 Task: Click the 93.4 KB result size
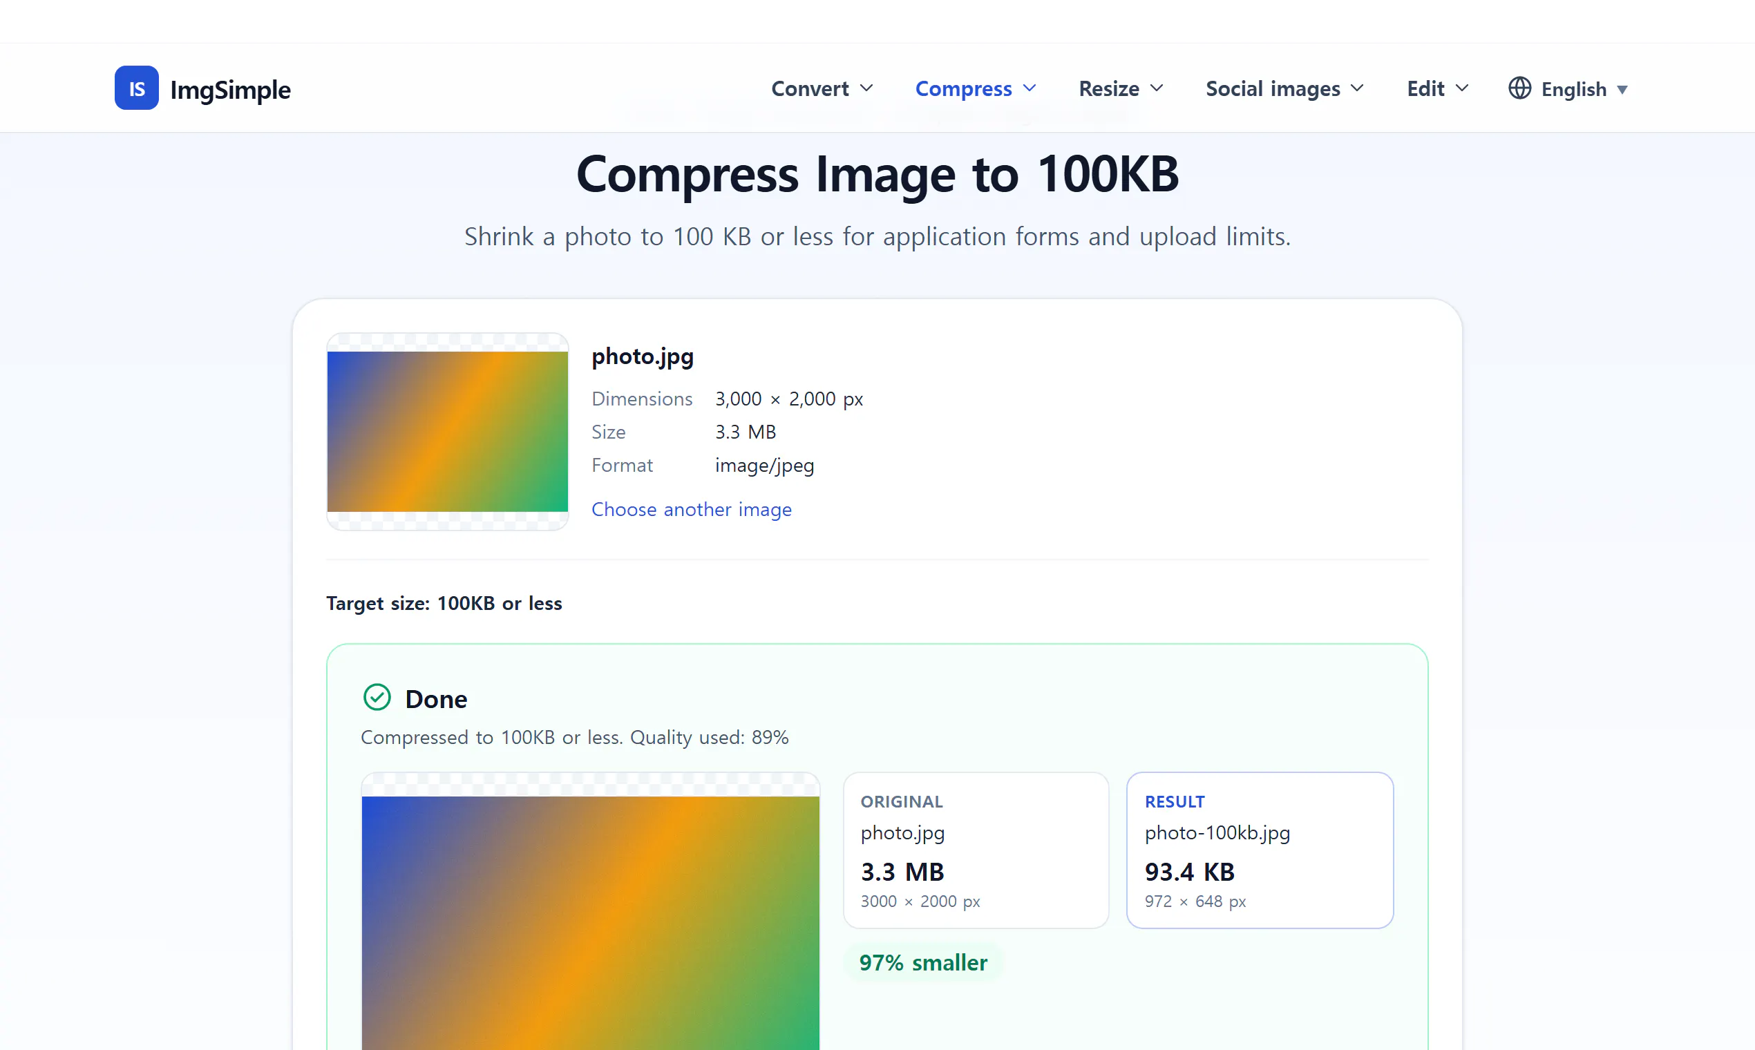1190,872
